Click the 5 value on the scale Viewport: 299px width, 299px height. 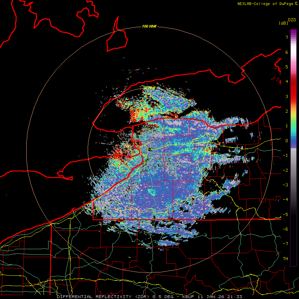point(287,67)
